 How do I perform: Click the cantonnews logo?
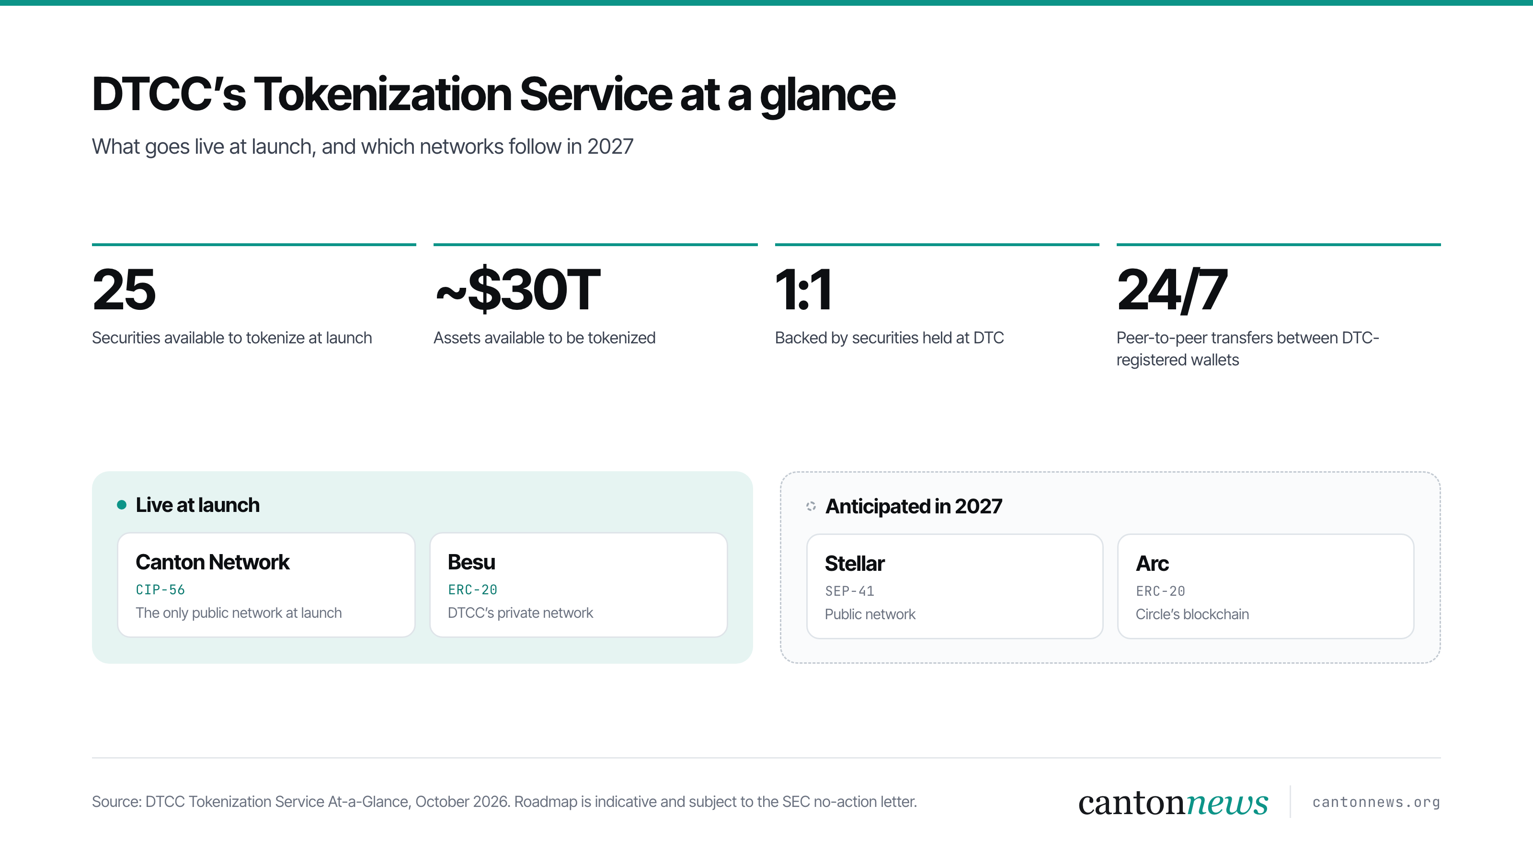click(1173, 802)
